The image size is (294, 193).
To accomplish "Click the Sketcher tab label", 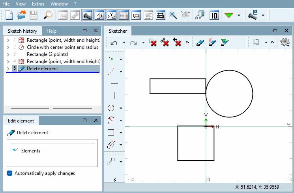I will pyautogui.click(x=118, y=31).
